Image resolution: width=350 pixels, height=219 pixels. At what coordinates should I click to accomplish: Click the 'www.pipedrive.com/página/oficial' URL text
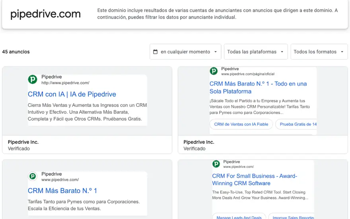pyautogui.click(x=248, y=74)
